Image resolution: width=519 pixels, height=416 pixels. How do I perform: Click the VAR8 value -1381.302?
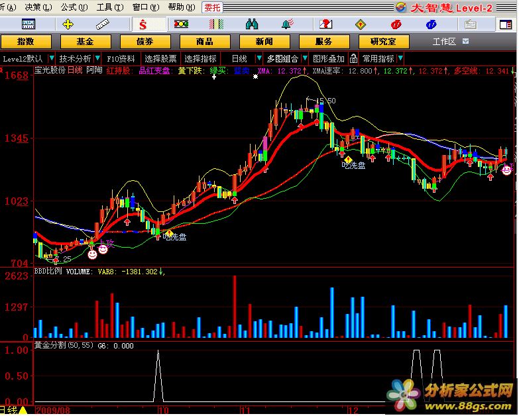[139, 272]
